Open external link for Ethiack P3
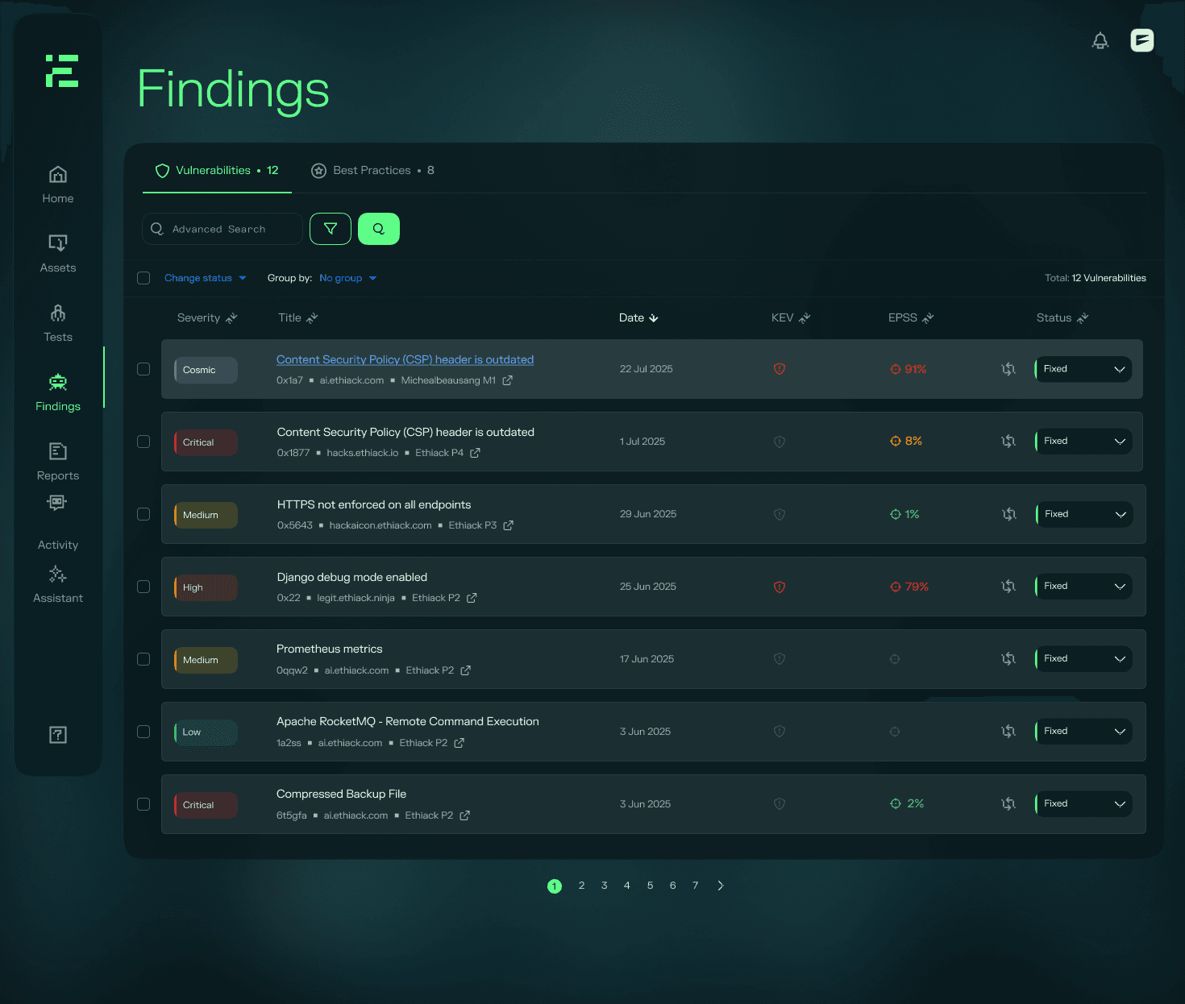Screen dimensions: 1185x1004 509,525
